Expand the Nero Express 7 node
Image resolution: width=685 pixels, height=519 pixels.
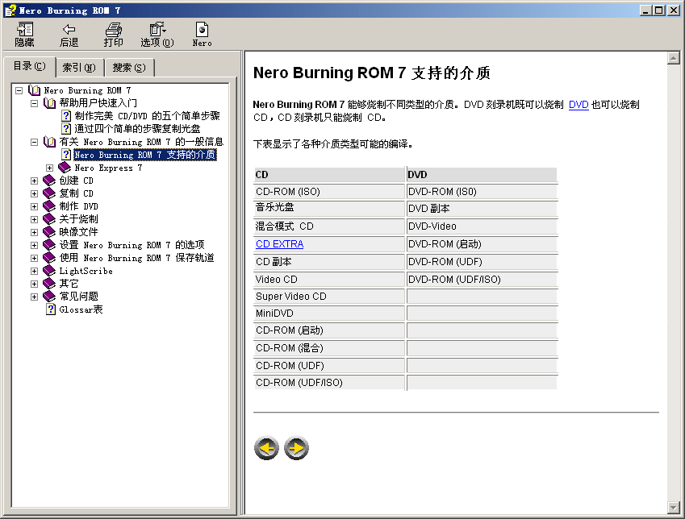(x=49, y=168)
